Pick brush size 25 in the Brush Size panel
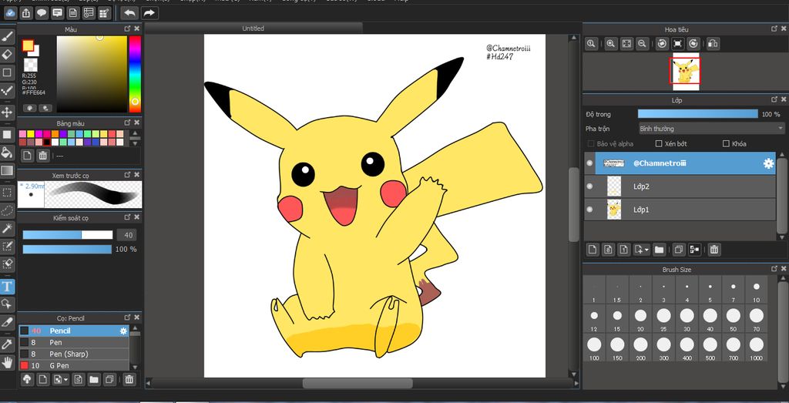Viewport: 789px width, 403px height. [x=663, y=318]
